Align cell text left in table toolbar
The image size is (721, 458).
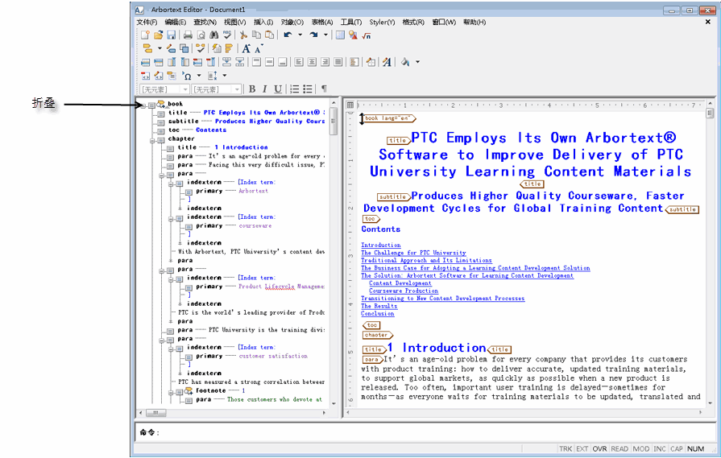299,62
